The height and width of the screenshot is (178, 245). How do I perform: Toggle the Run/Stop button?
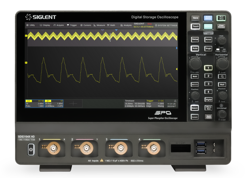click(221, 18)
